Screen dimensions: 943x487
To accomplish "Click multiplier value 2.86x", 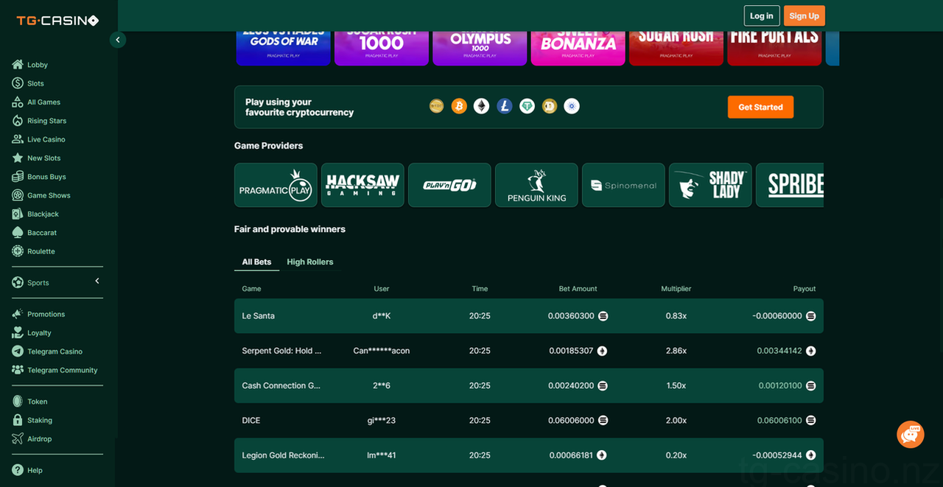I will click(676, 351).
